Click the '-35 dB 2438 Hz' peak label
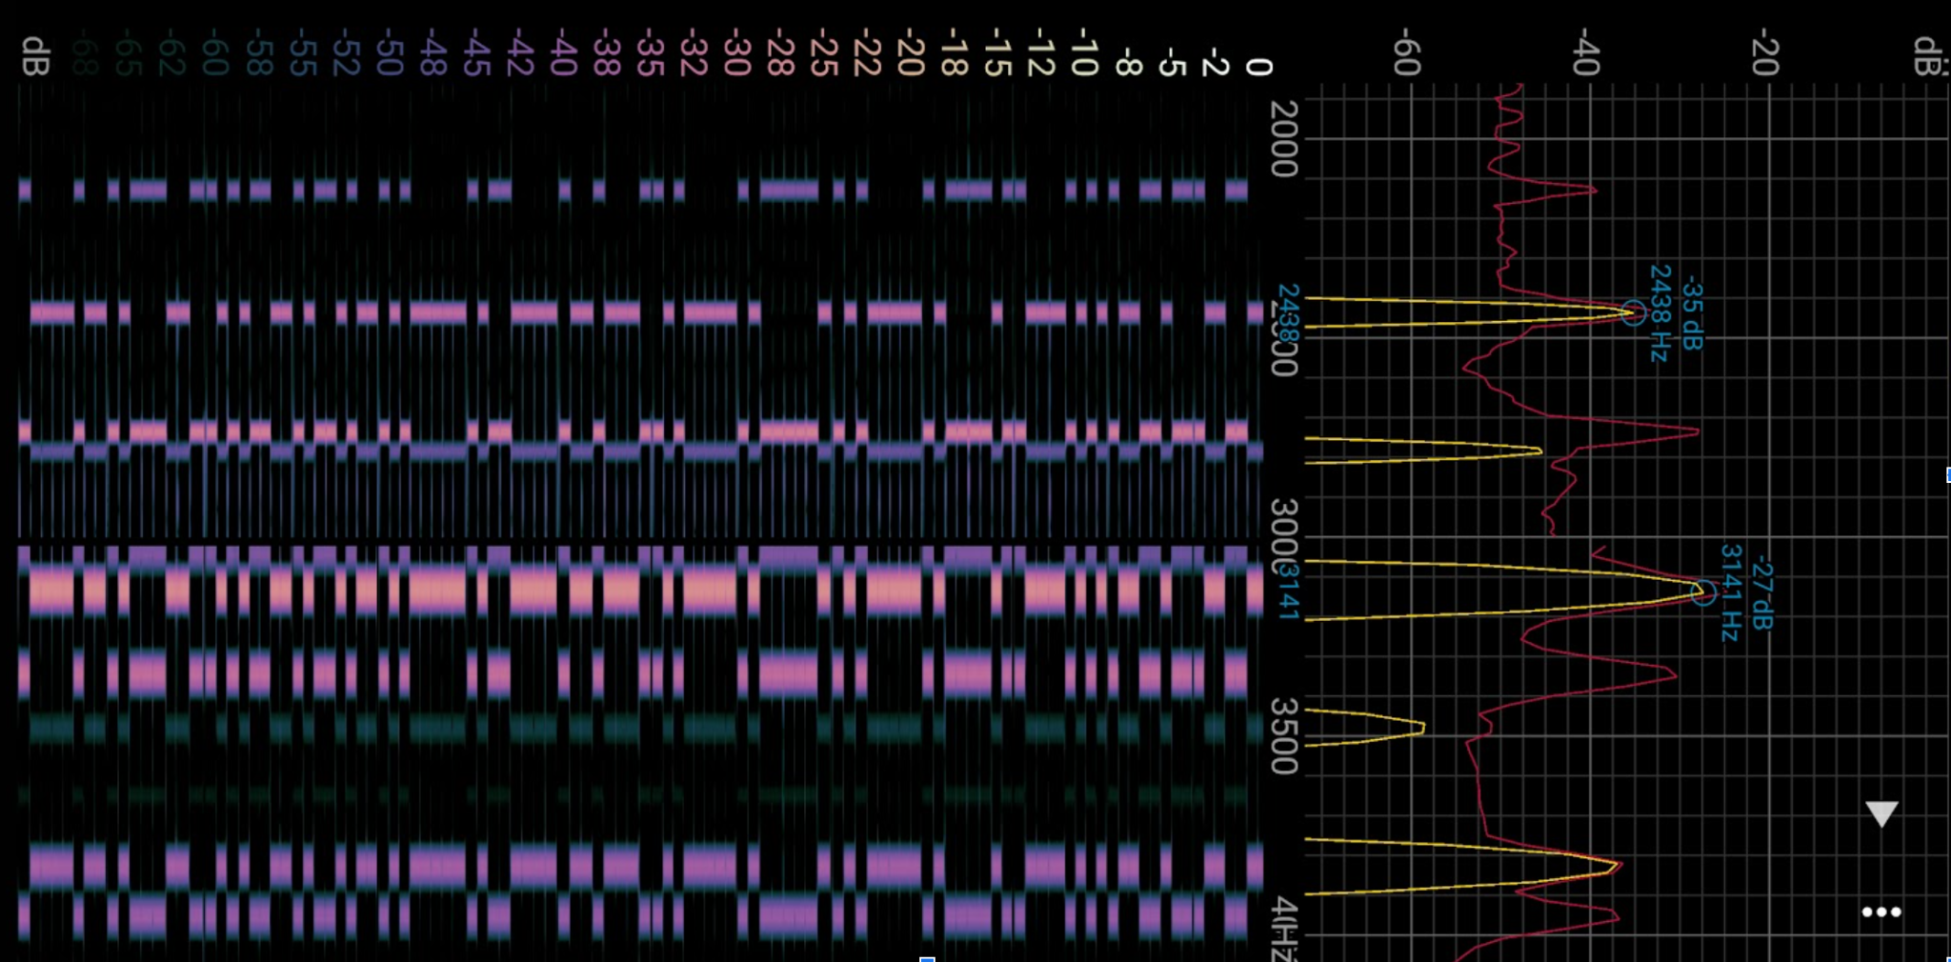 pos(1675,313)
